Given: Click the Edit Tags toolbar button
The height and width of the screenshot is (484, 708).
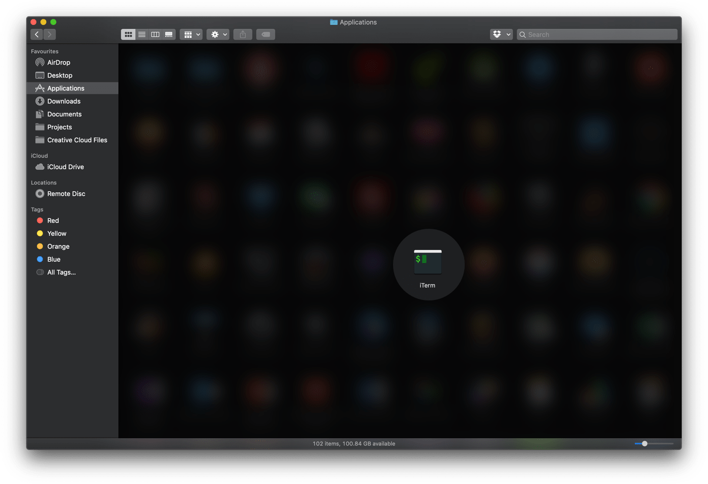Looking at the screenshot, I should pos(266,34).
